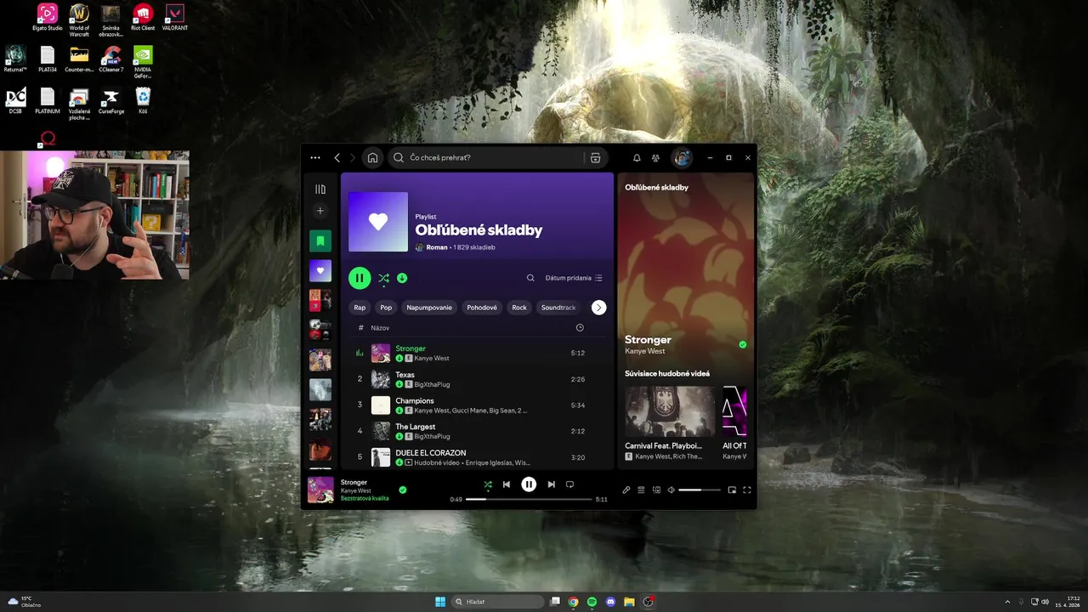Toggle playlist download green arrow
Image resolution: width=1088 pixels, height=612 pixels.
[402, 278]
